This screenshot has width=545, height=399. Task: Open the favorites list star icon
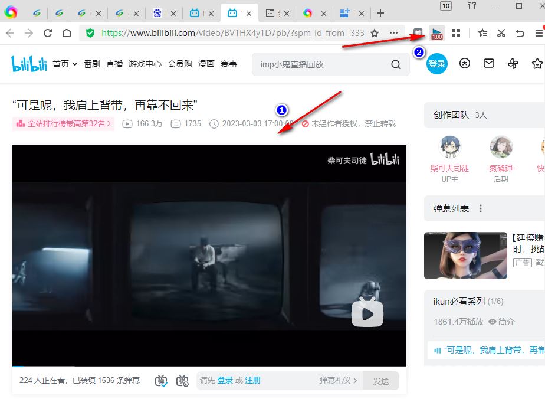click(482, 34)
